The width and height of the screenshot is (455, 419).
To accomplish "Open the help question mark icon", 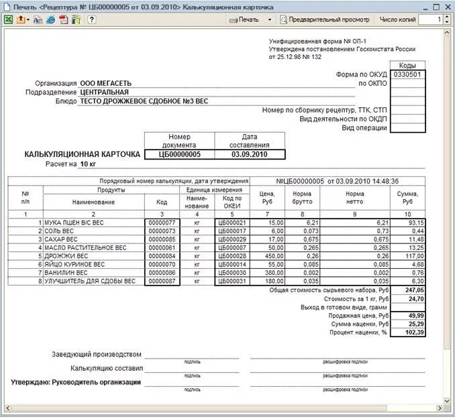I will click(x=92, y=19).
